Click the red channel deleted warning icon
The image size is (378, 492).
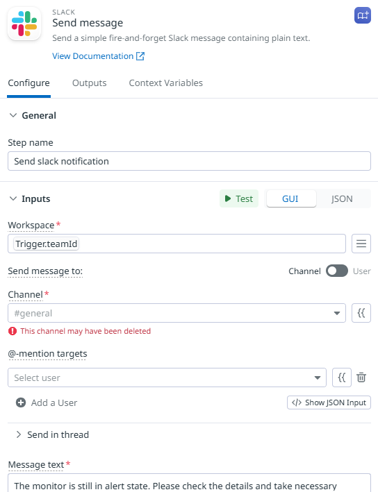13,331
